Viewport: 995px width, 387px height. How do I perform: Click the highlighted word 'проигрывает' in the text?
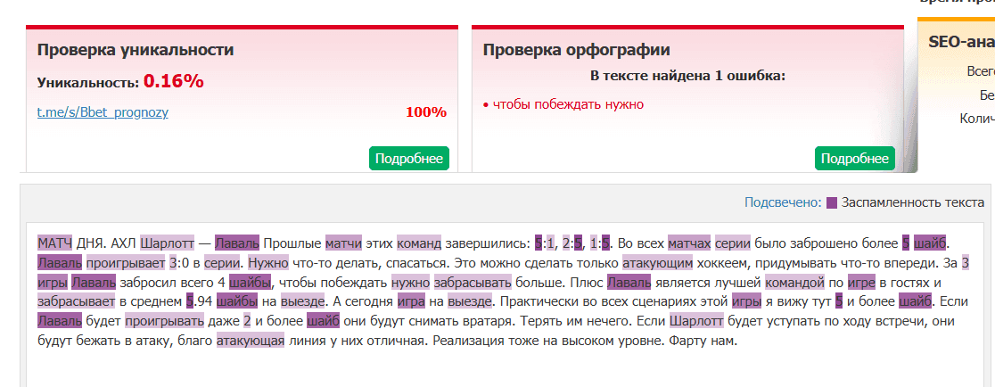(x=125, y=263)
